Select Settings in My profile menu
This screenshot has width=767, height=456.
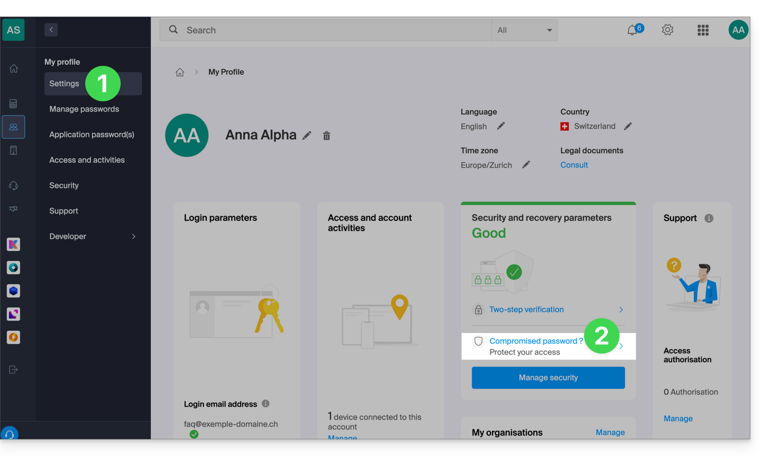pos(93,84)
